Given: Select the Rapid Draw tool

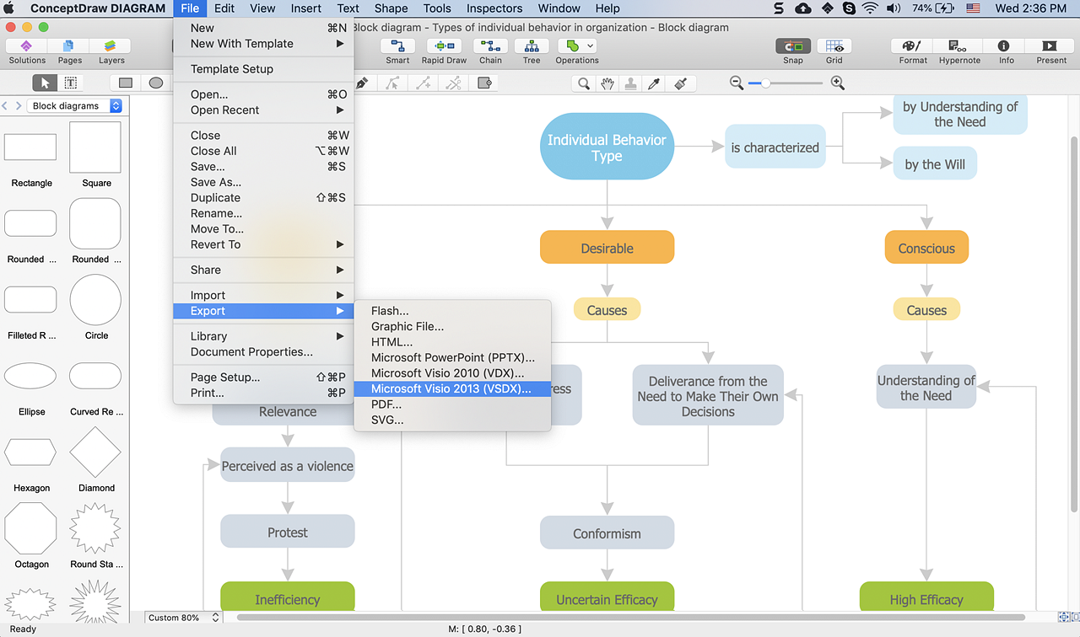Looking at the screenshot, I should coord(444,51).
